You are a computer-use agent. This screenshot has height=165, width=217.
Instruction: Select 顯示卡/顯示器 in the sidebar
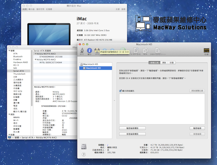coord(20,112)
